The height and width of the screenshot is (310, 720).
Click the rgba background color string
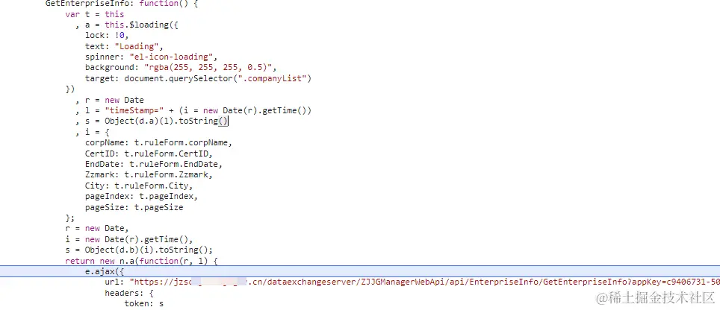click(208, 68)
